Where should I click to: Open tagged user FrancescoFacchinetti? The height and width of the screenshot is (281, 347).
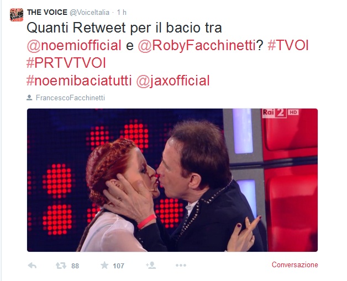pos(70,98)
